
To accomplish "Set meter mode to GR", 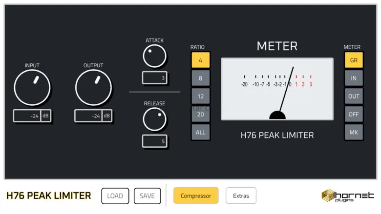I will 354,60.
